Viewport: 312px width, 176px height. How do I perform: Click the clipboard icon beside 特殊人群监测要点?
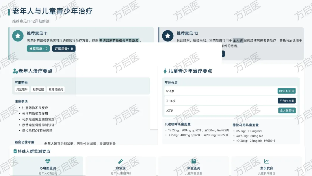(x=15, y=151)
